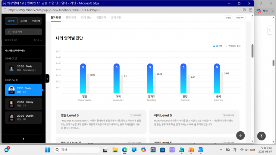The width and height of the screenshot is (276, 155).
Task: Click the blue 듣기 Listening bar
Action: tap(217, 78)
